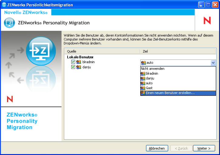Uncheck the danju user checkbox

click(73, 67)
